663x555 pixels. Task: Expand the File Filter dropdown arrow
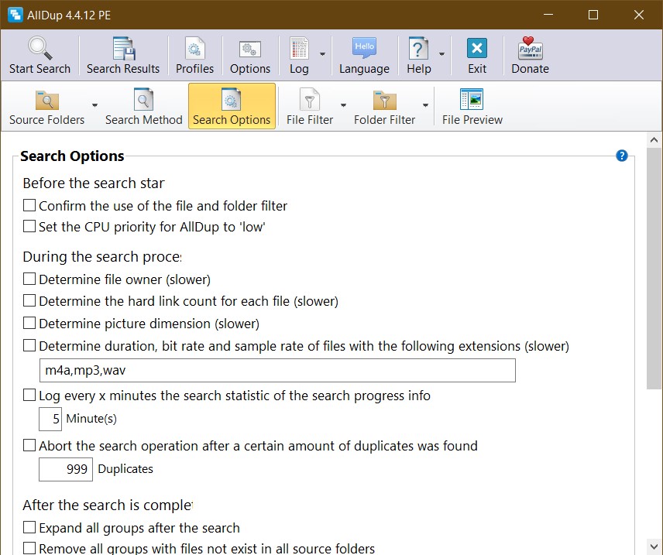click(343, 104)
